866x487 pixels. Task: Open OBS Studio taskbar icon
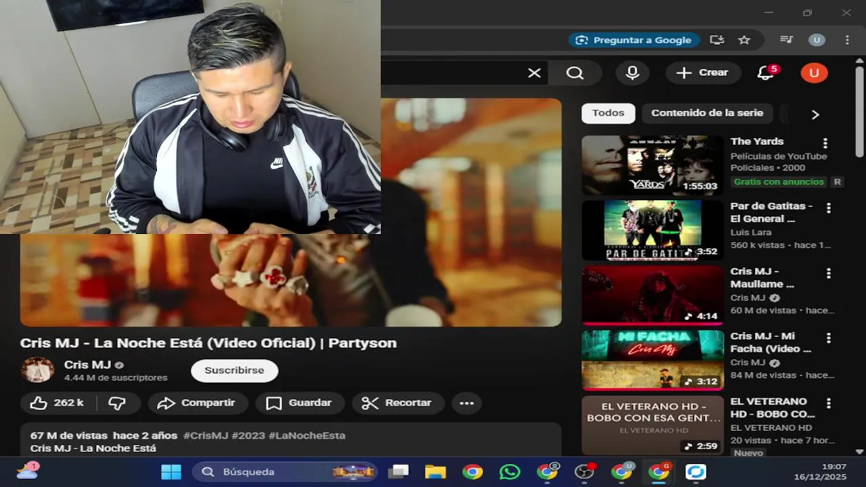(x=585, y=471)
